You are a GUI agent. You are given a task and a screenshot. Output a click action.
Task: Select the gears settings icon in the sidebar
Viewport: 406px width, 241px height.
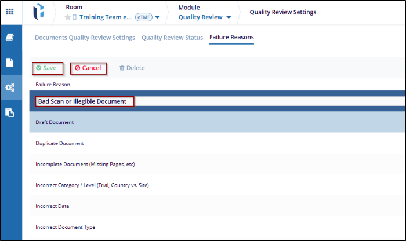click(x=10, y=87)
